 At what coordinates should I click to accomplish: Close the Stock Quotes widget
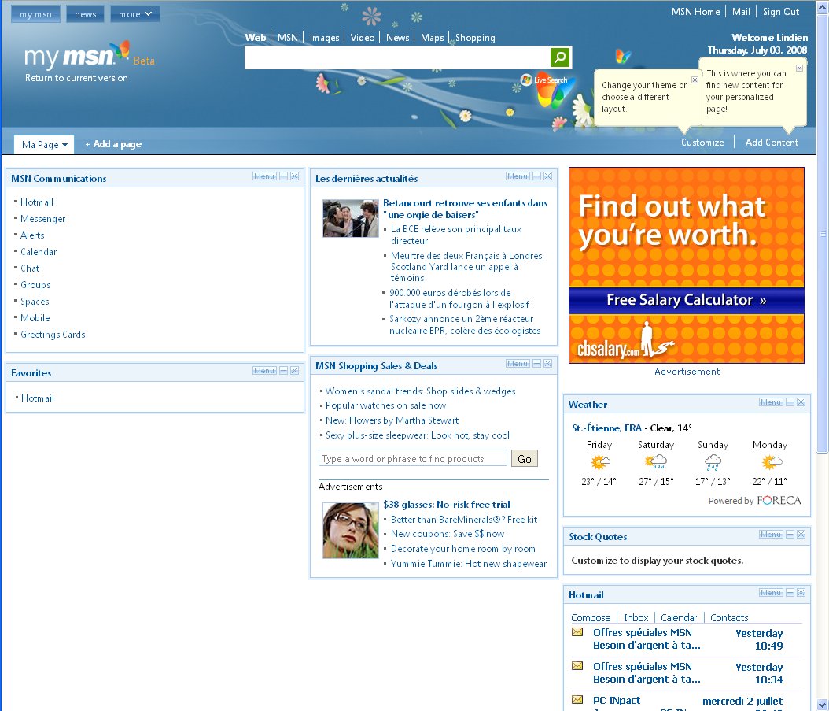pos(801,535)
